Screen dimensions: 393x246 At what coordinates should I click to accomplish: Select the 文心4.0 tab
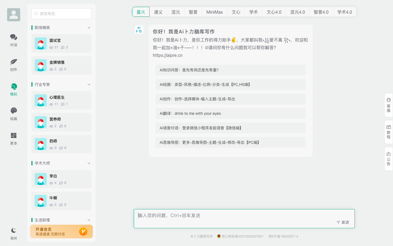coord(274,12)
